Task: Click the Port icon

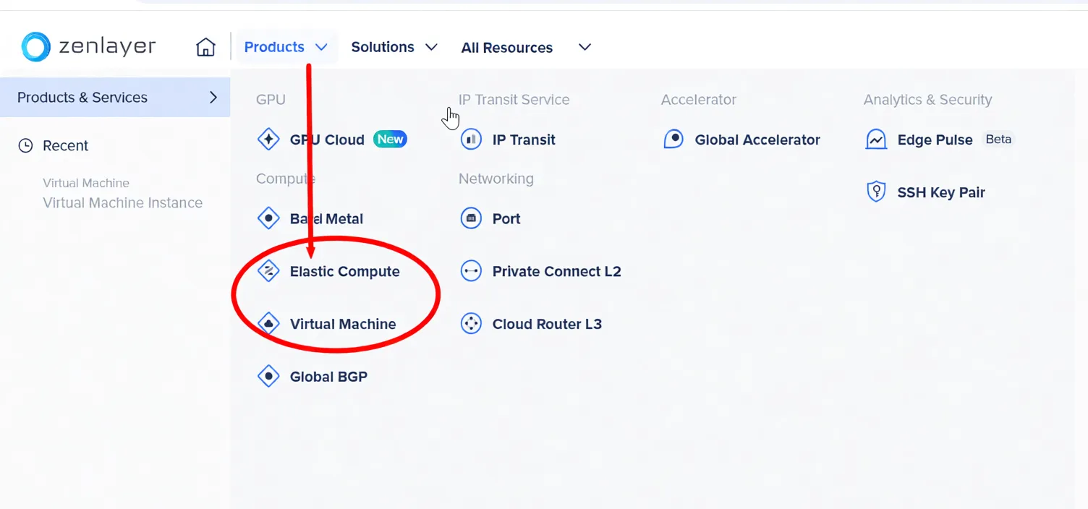Action: [471, 218]
